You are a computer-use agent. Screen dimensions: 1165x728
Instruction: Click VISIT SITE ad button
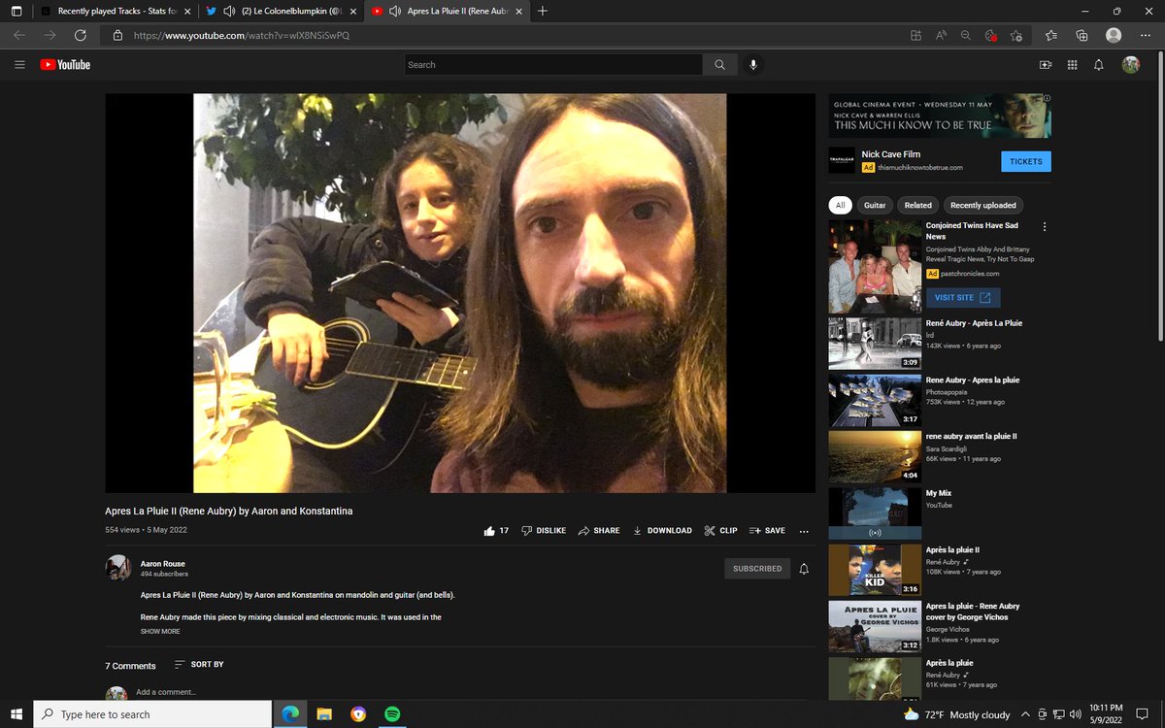pos(963,297)
